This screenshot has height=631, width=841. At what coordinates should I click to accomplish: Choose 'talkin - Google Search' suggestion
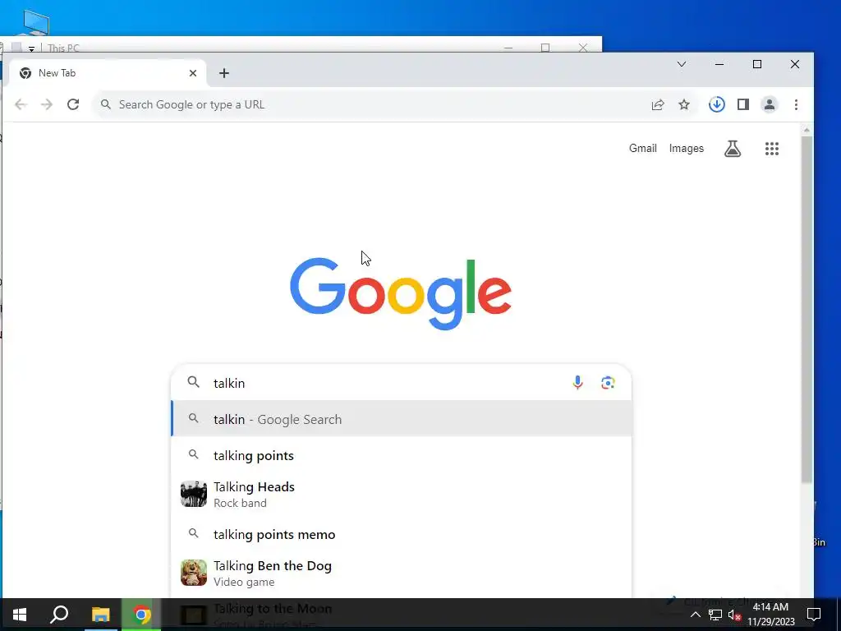(x=401, y=419)
